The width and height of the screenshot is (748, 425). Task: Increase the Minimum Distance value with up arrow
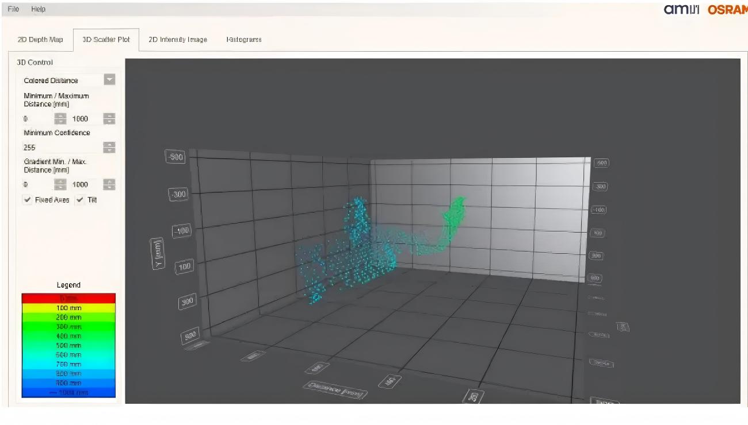pyautogui.click(x=60, y=115)
